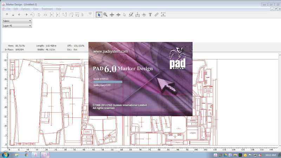The image size is (281, 158).
Task: Click the flip vertical tool icon
Action: coord(39,15)
